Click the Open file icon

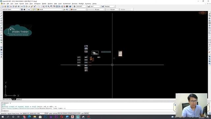pos(5,7)
